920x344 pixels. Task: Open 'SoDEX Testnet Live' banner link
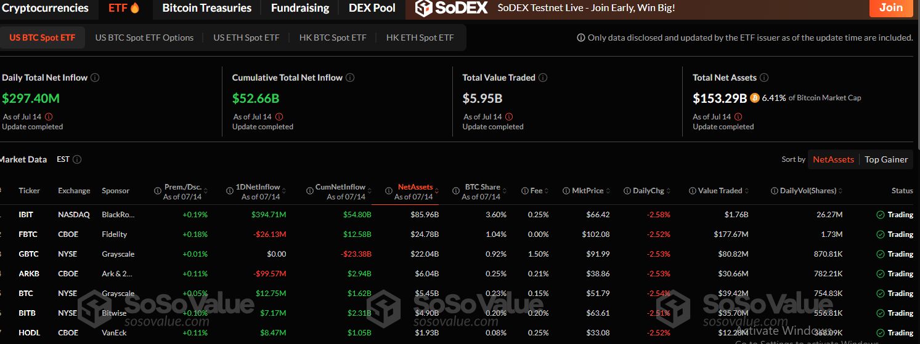tap(586, 8)
